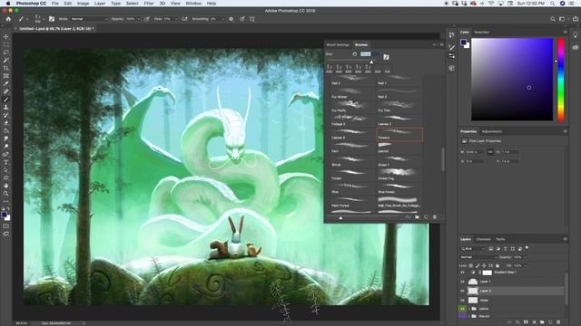Open macOS Spotlight search
581x326 pixels.
coord(552,4)
